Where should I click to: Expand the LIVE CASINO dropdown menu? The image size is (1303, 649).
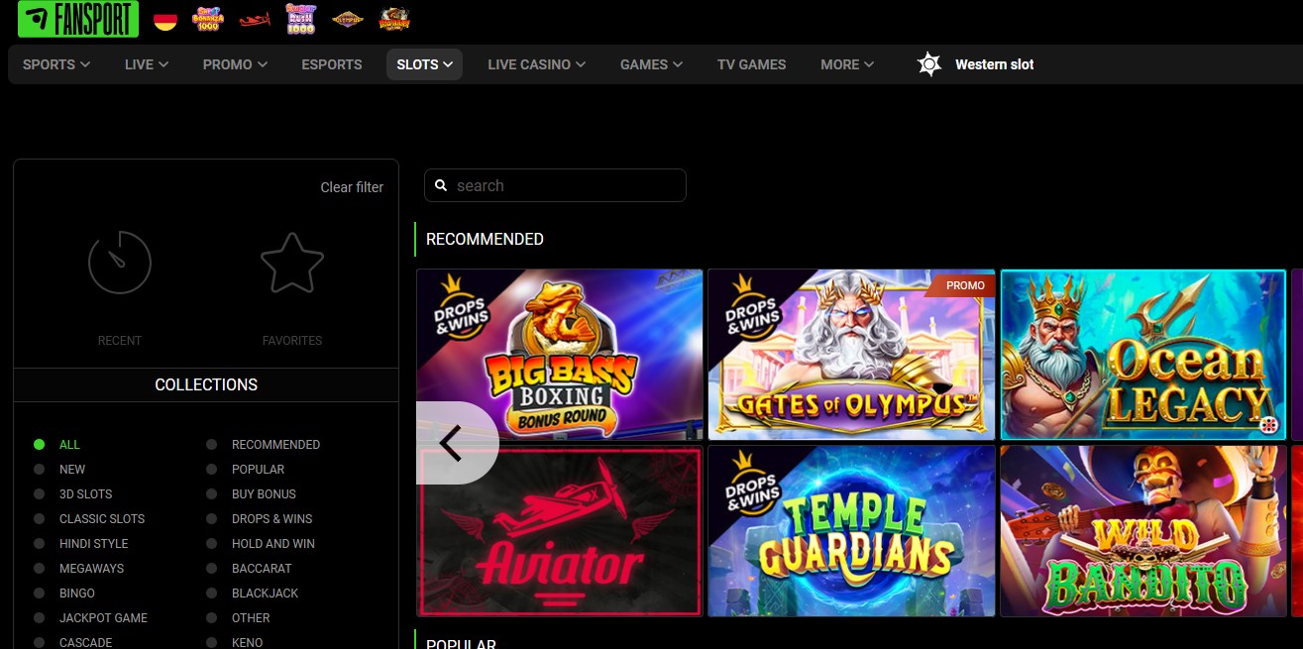click(536, 64)
